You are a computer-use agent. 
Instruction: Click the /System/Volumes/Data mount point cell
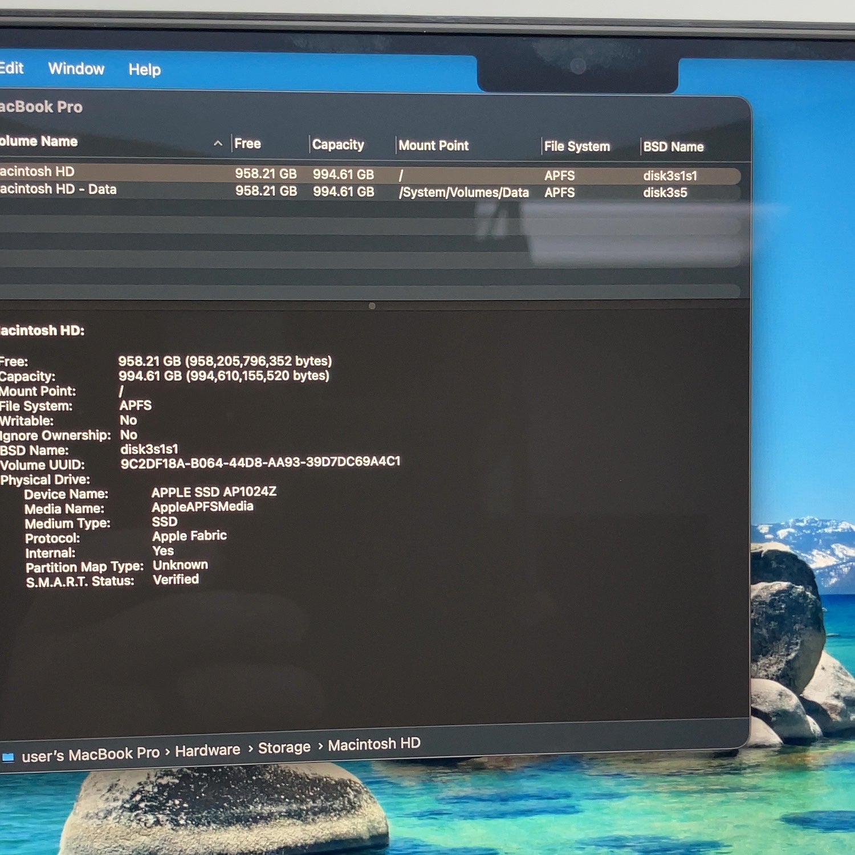[464, 193]
